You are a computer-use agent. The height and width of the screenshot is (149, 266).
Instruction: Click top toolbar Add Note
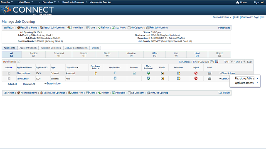[118, 28]
